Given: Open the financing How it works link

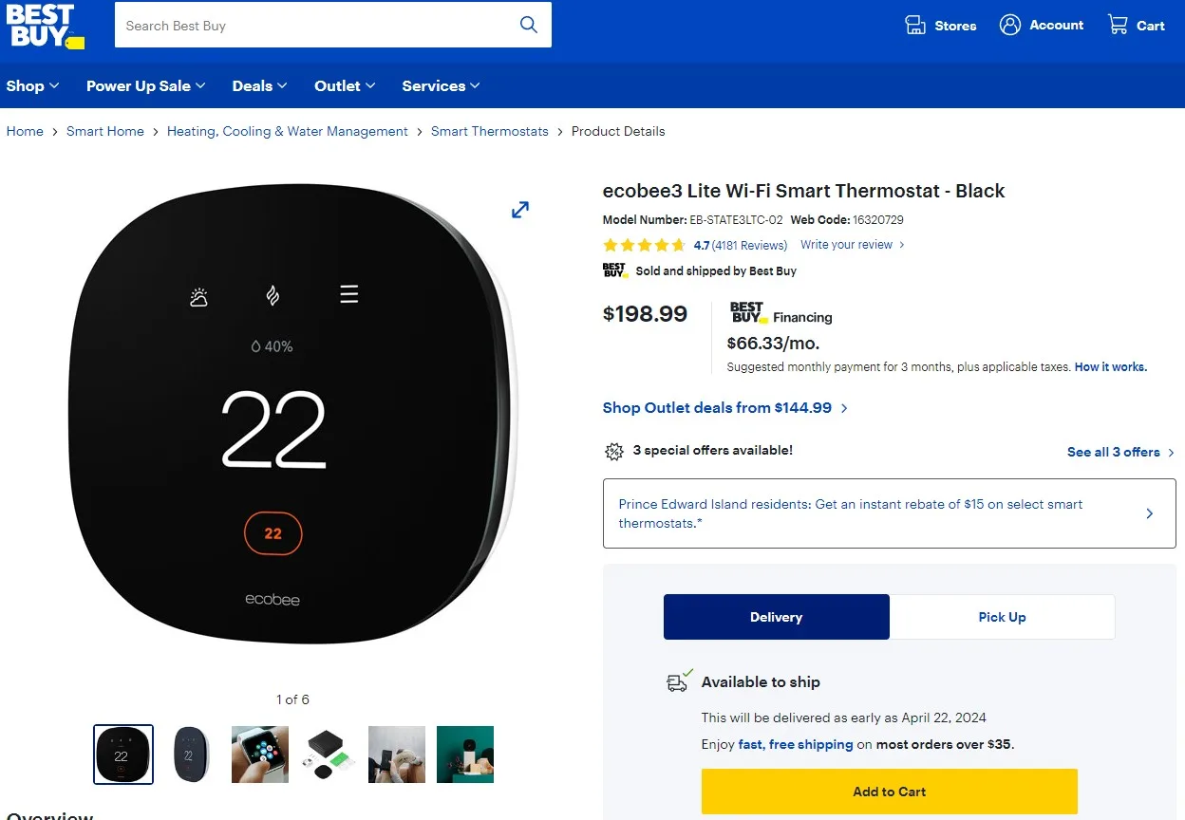Looking at the screenshot, I should pyautogui.click(x=1110, y=366).
